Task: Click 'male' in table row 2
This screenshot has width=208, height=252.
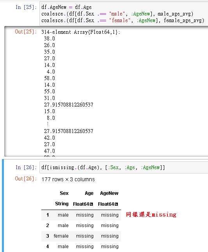Action: click(x=63, y=226)
